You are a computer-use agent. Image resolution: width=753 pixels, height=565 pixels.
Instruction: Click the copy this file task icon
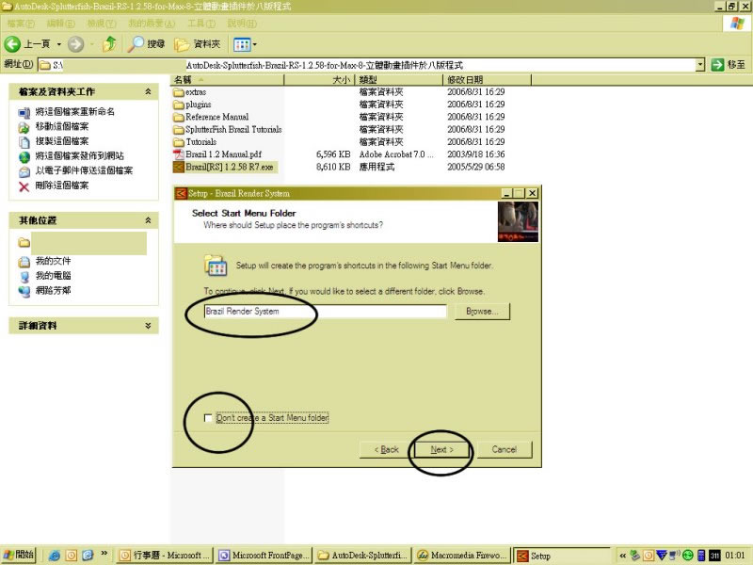24,142
